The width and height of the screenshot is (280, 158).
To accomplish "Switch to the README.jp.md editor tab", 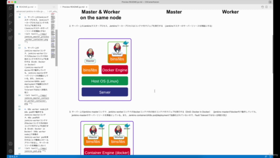I will click(x=26, y=7).
